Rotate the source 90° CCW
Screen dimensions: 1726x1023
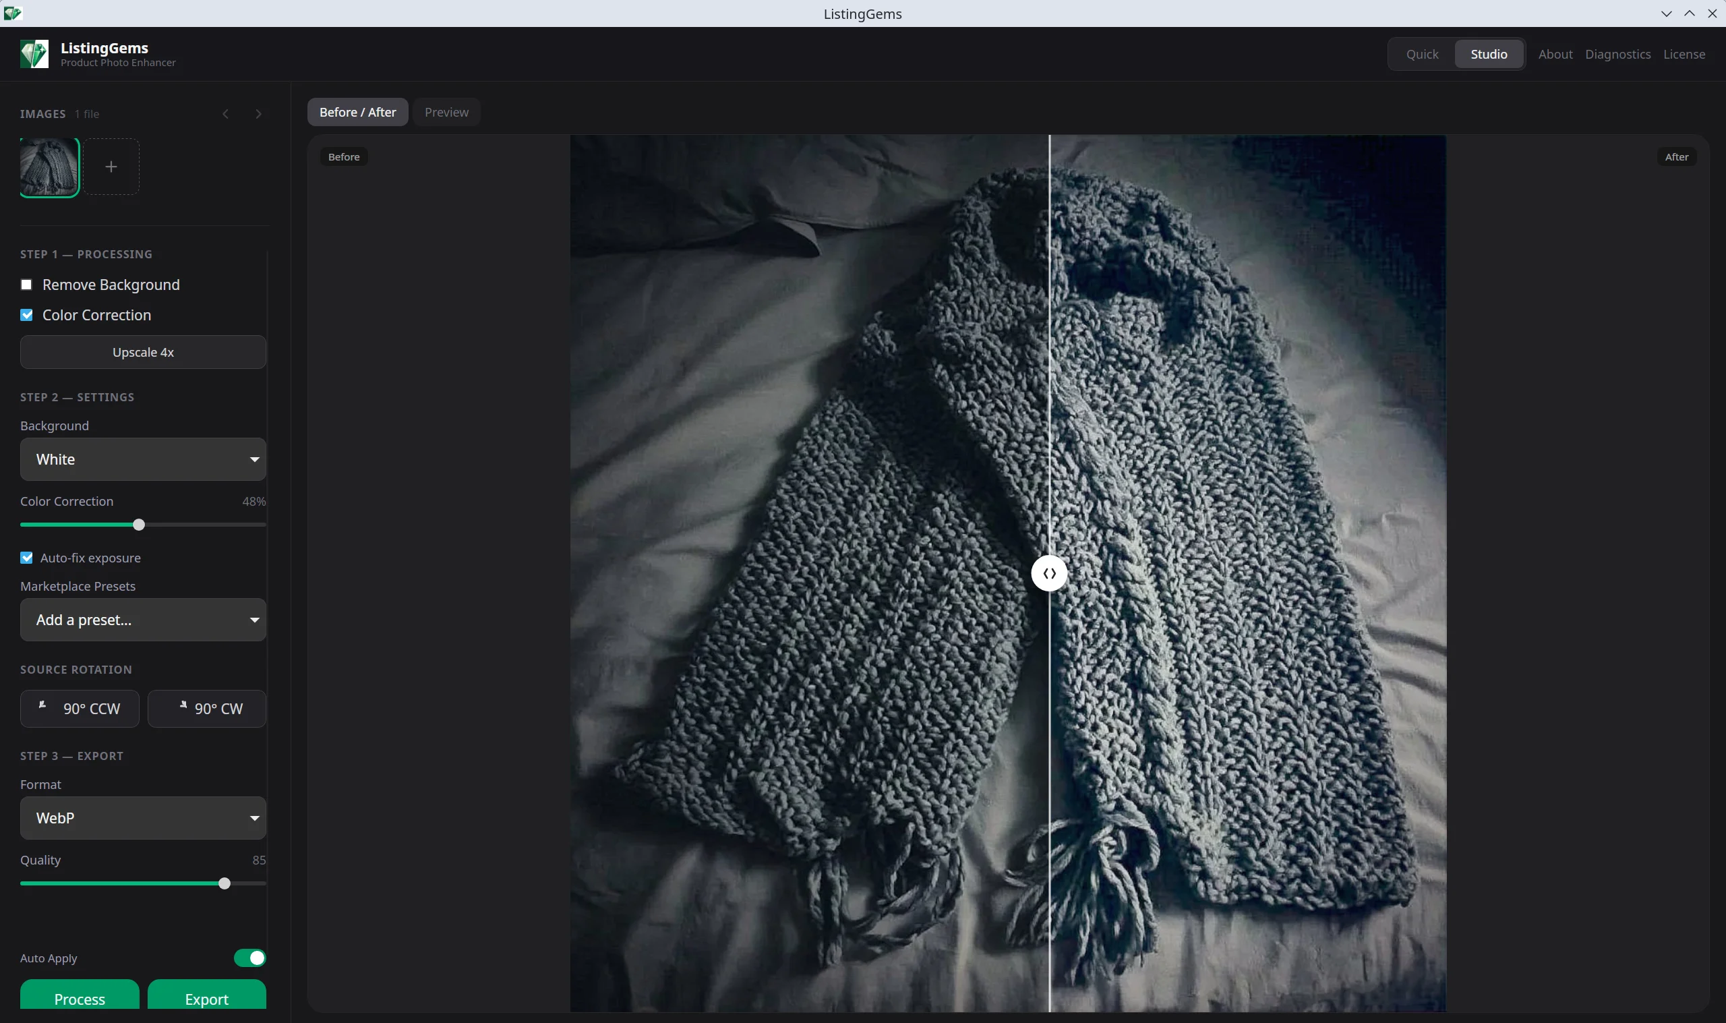click(80, 708)
